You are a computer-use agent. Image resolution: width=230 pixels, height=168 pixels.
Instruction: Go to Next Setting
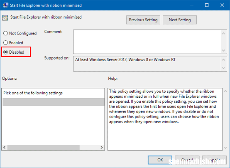[x=180, y=20]
